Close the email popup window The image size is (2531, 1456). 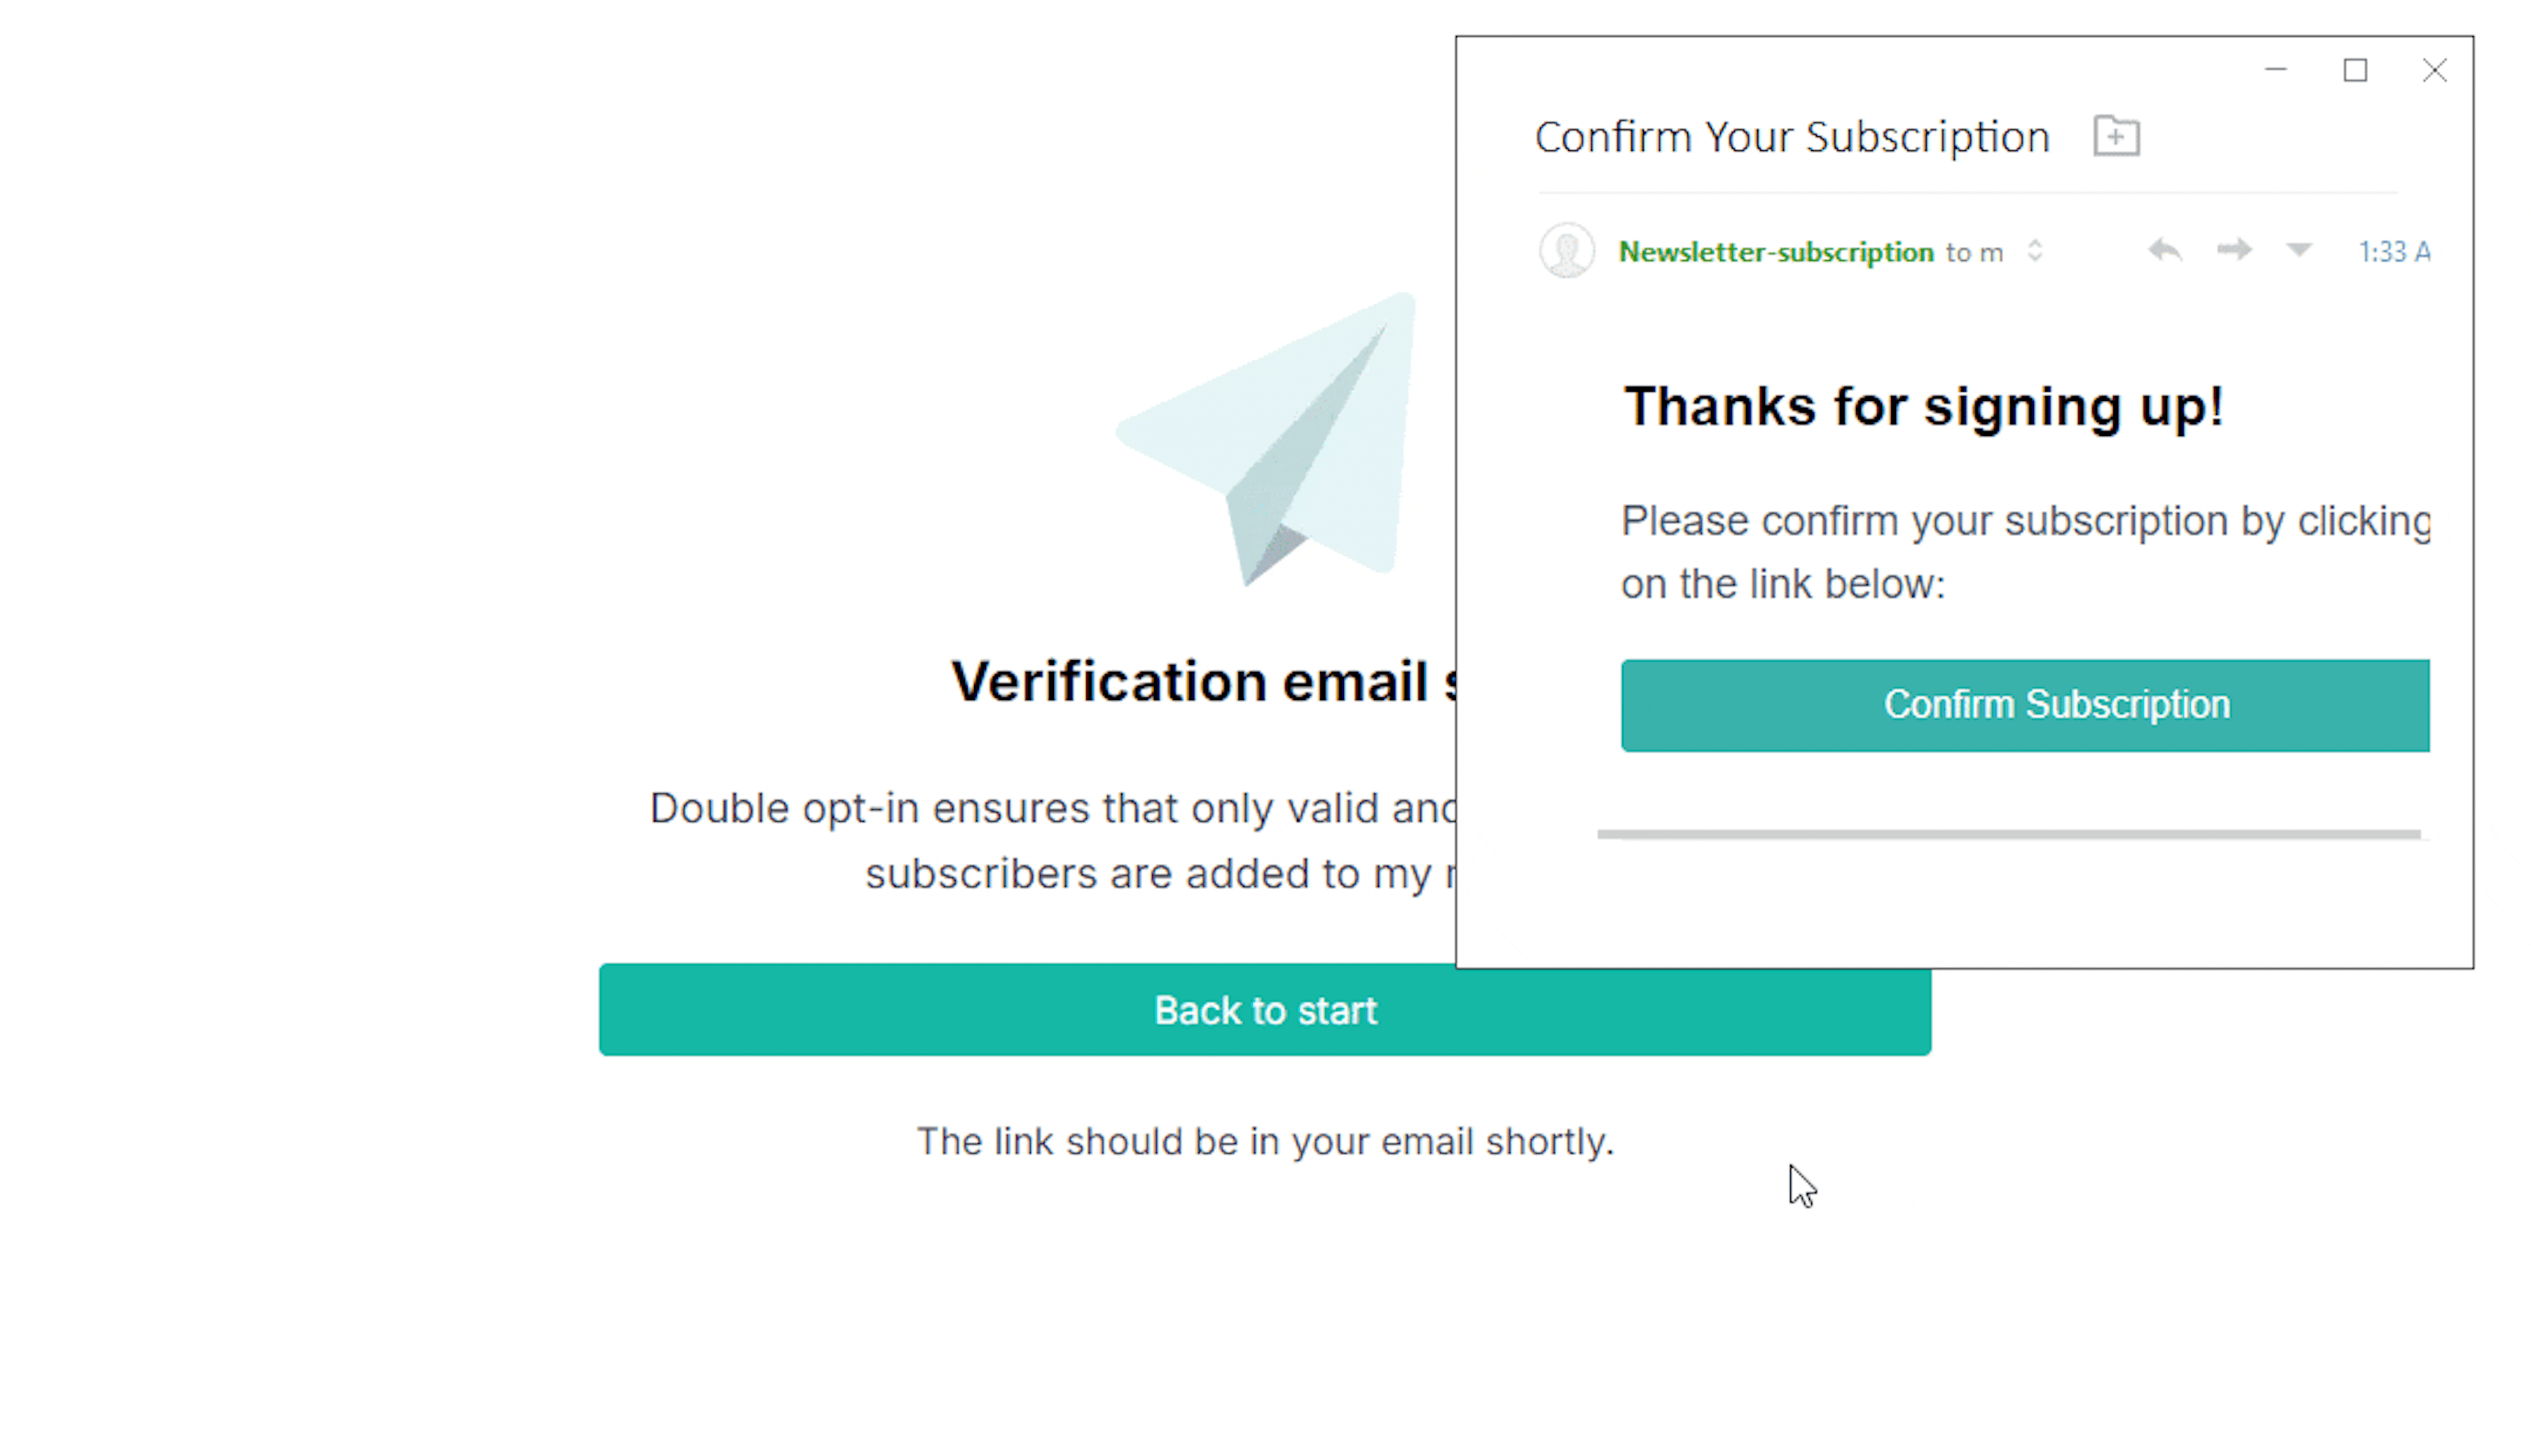[x=2434, y=70]
